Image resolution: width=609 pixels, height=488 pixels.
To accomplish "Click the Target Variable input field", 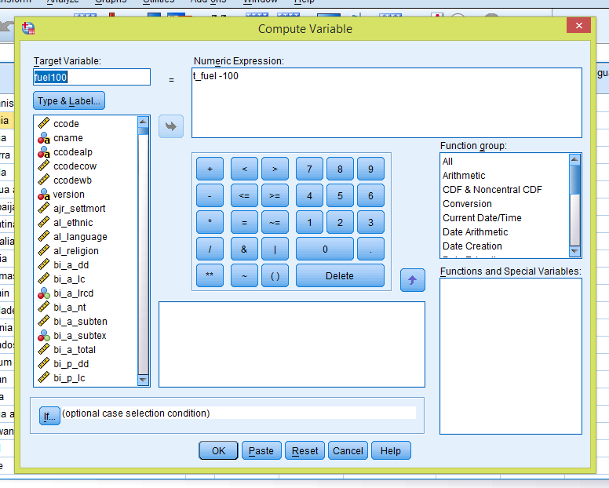I will point(92,77).
